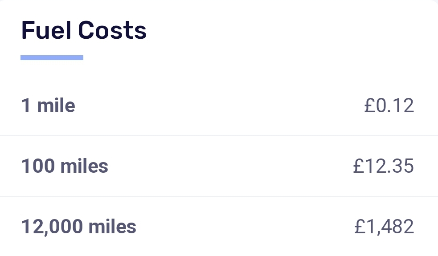438x256 pixels.
Task: Click the blue underline below the heading
Action: pyautogui.click(x=52, y=57)
